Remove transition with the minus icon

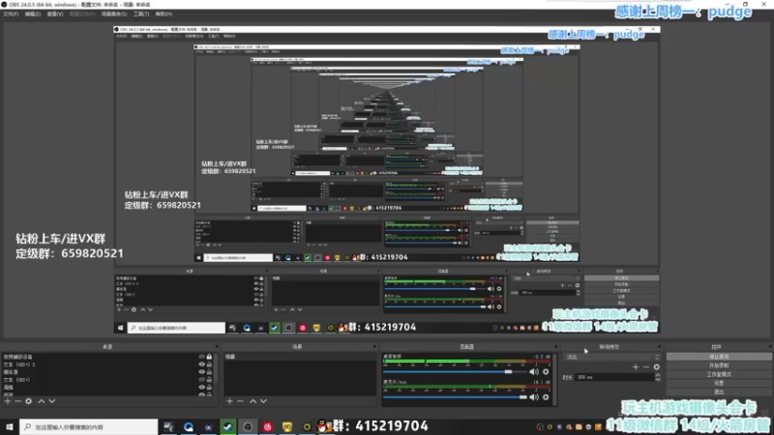tap(645, 367)
